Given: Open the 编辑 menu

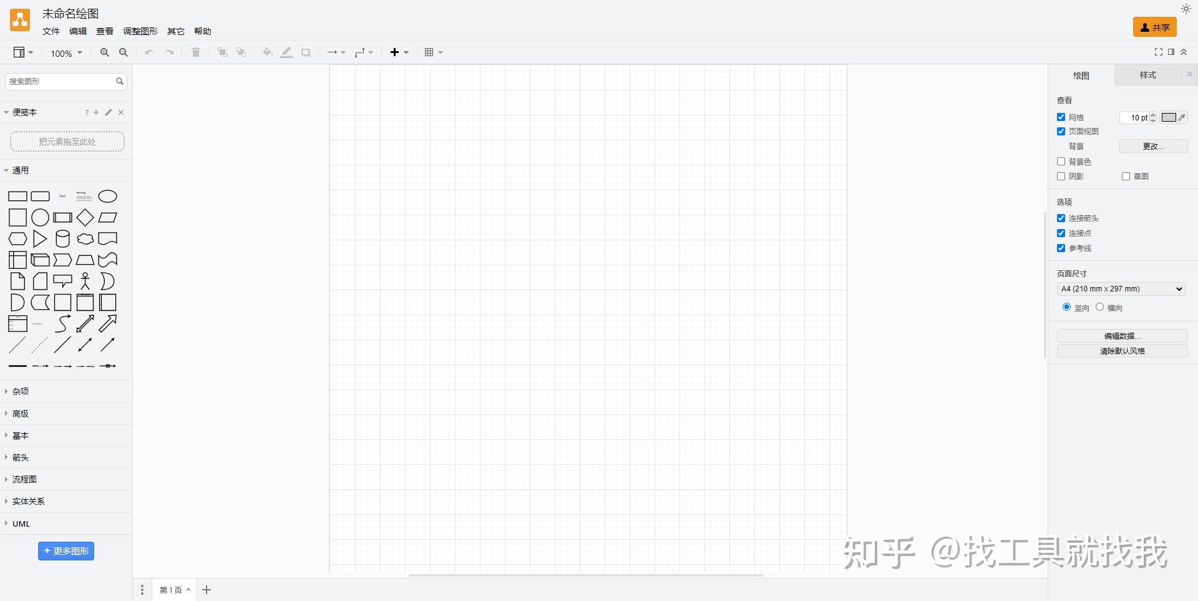Looking at the screenshot, I should click(78, 31).
